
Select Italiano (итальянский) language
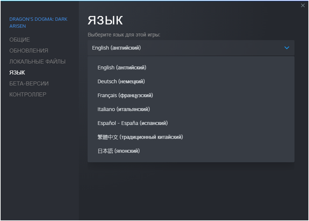[x=191, y=109]
